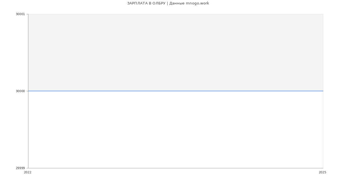This screenshot has height=182, width=337.
Task: Click the 30001 y-axis label
Action: pyautogui.click(x=20, y=14)
